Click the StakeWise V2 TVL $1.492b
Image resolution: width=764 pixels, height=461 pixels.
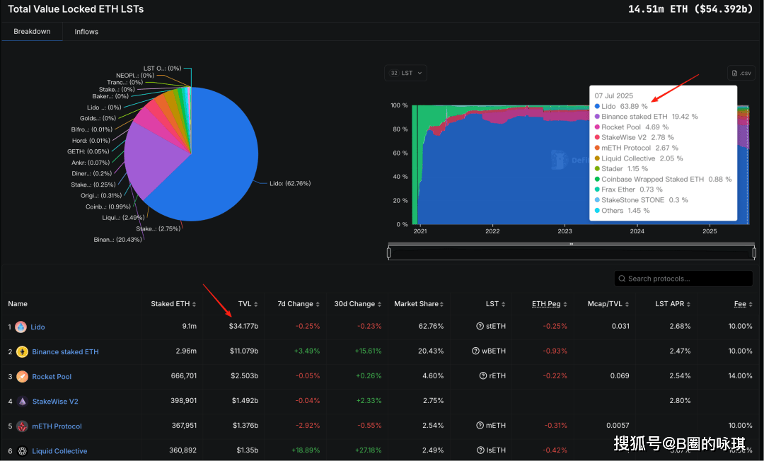tap(245, 401)
